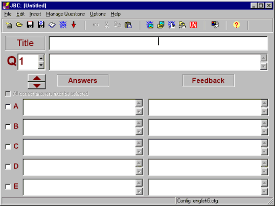Add a reading text via the open book icon
This screenshot has width=275, height=206.
(x=52, y=25)
